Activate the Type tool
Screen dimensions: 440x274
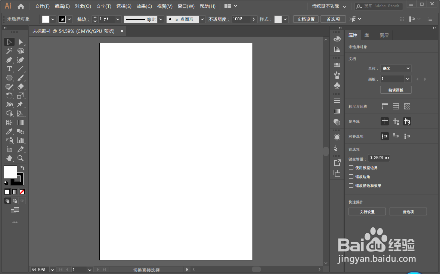9,69
